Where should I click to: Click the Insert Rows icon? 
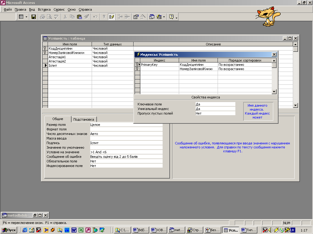click(120, 17)
